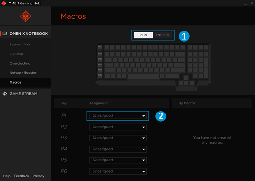Minimize the OMEN Gaming Hub window

pyautogui.click(x=245, y=3)
